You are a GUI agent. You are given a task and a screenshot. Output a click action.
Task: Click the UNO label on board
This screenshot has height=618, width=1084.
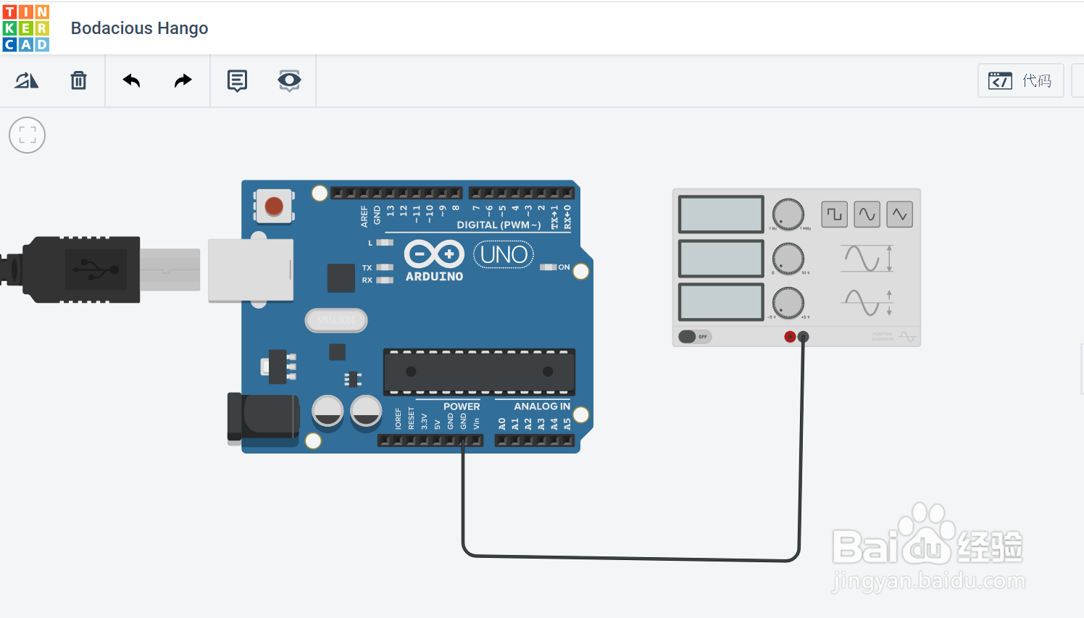pos(504,255)
